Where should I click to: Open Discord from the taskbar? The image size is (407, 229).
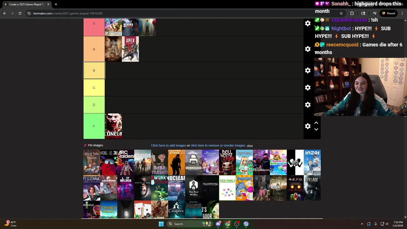coord(218,224)
